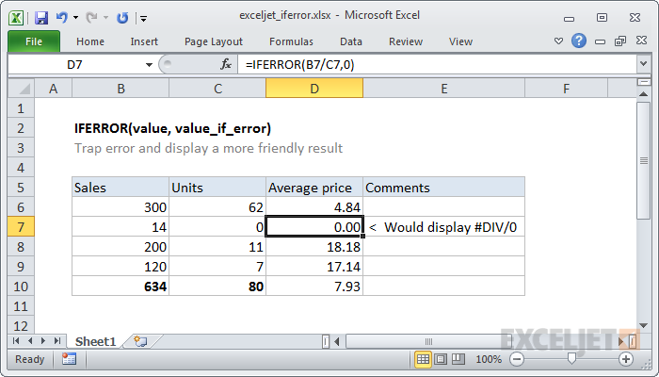Select the bold total 634 cell

[x=121, y=287]
